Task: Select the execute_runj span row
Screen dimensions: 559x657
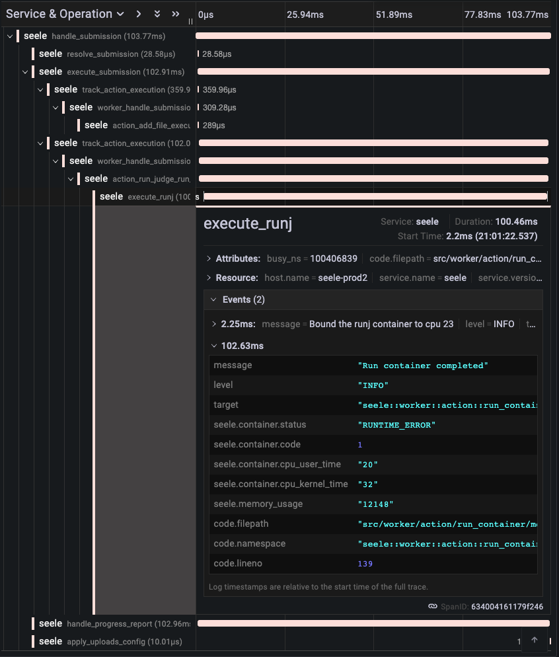Action: click(145, 196)
